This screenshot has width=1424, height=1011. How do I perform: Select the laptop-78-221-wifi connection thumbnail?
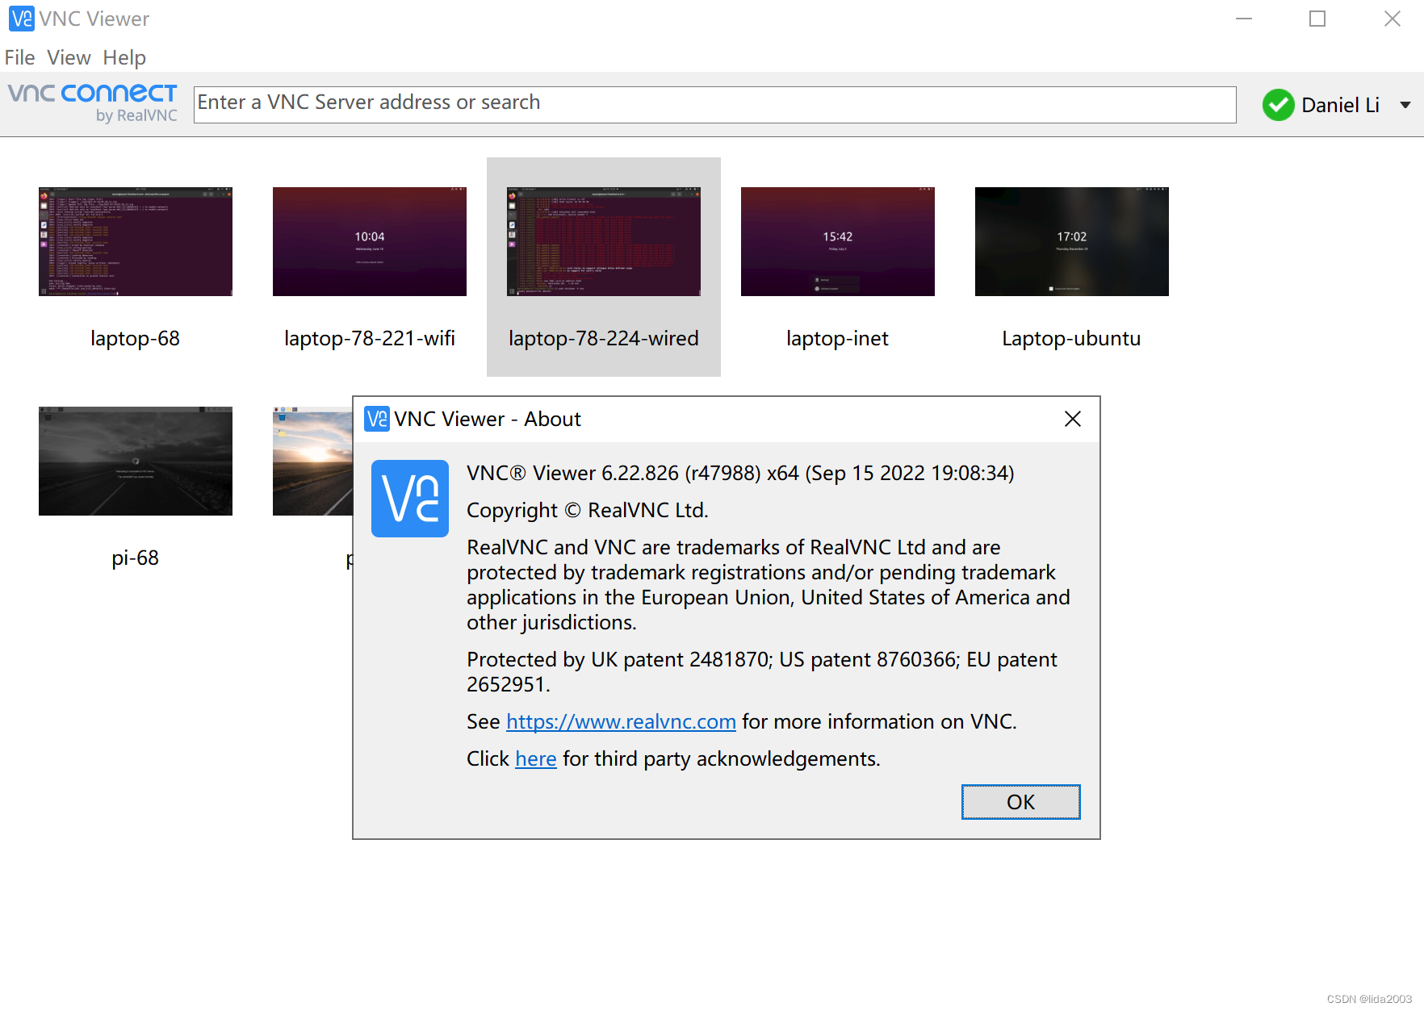370,241
